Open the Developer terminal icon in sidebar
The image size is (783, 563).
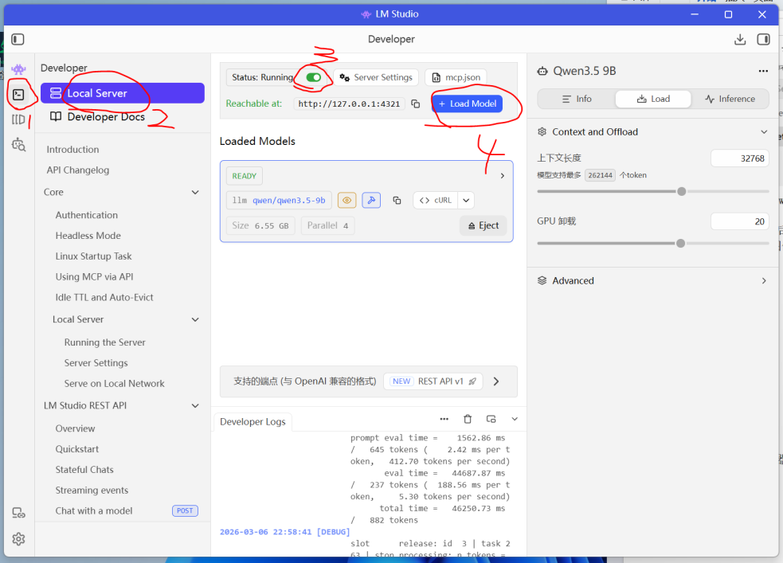pyautogui.click(x=18, y=94)
